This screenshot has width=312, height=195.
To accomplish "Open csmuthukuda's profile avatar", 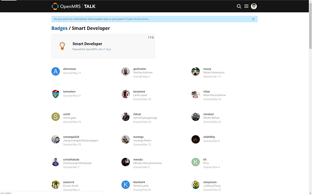I will [x=56, y=162].
